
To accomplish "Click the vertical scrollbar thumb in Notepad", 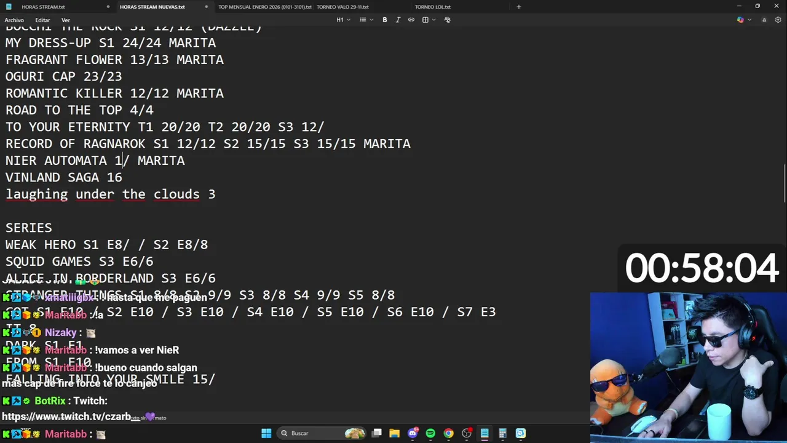I will (784, 183).
